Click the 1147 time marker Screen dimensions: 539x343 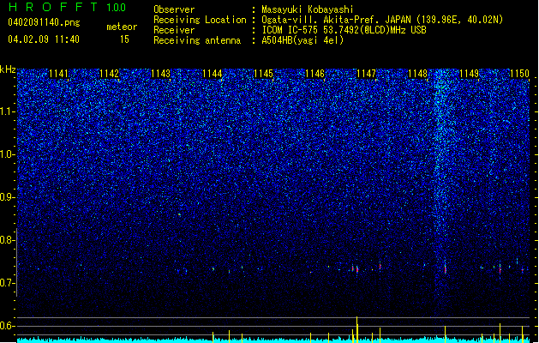367,73
